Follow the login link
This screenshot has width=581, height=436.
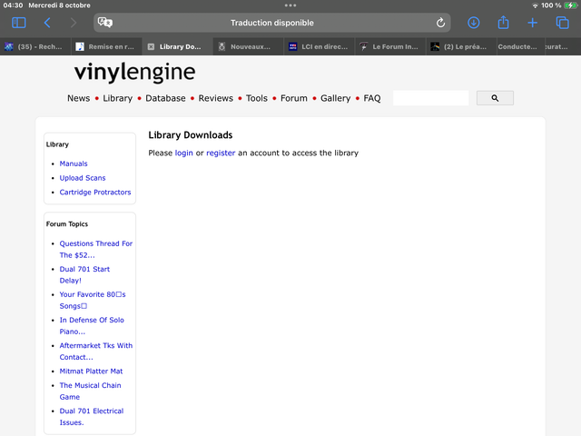click(183, 154)
